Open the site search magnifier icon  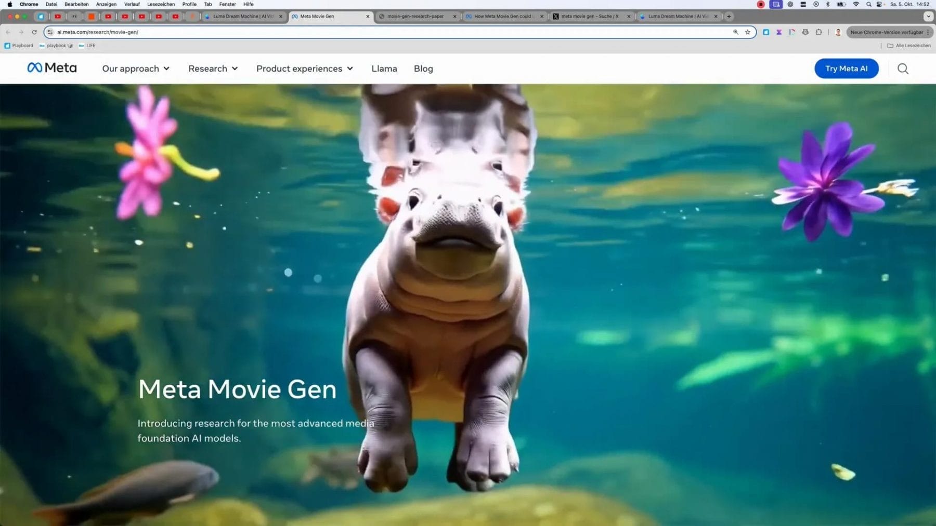pos(903,69)
